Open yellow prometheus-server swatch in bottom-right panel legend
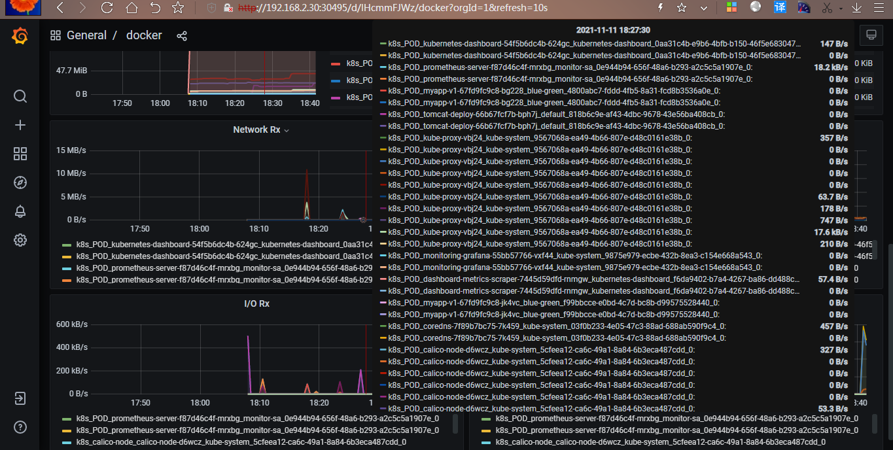 (x=485, y=430)
